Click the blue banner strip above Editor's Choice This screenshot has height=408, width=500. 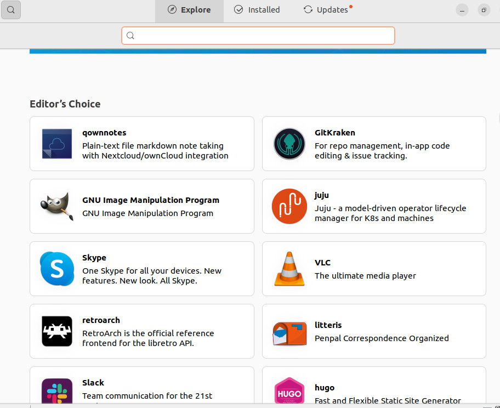pos(258,51)
